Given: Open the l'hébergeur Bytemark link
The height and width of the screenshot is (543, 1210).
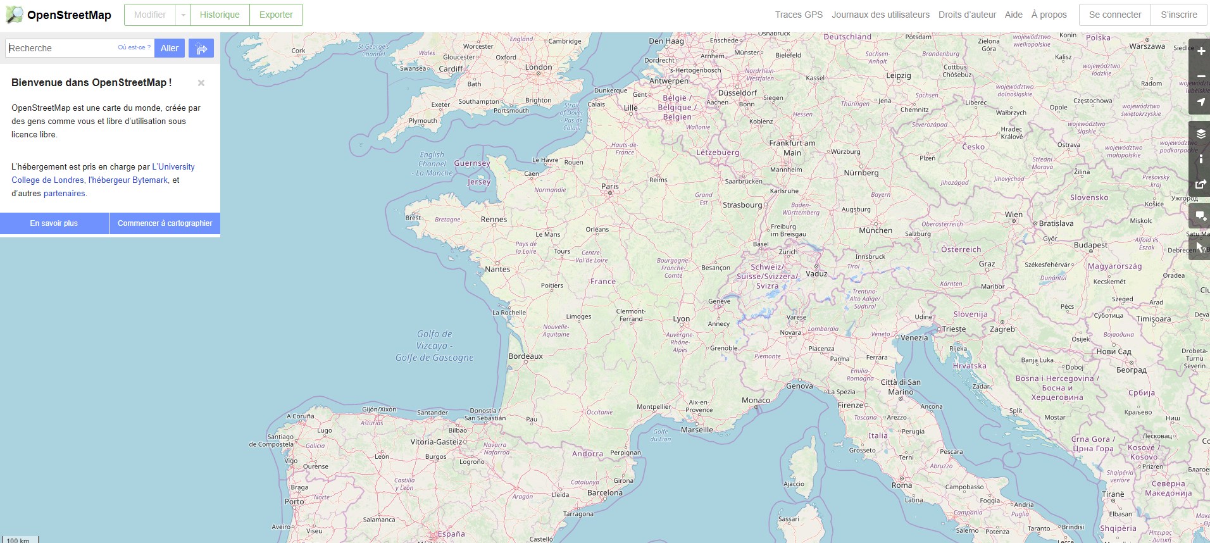Looking at the screenshot, I should [x=128, y=180].
